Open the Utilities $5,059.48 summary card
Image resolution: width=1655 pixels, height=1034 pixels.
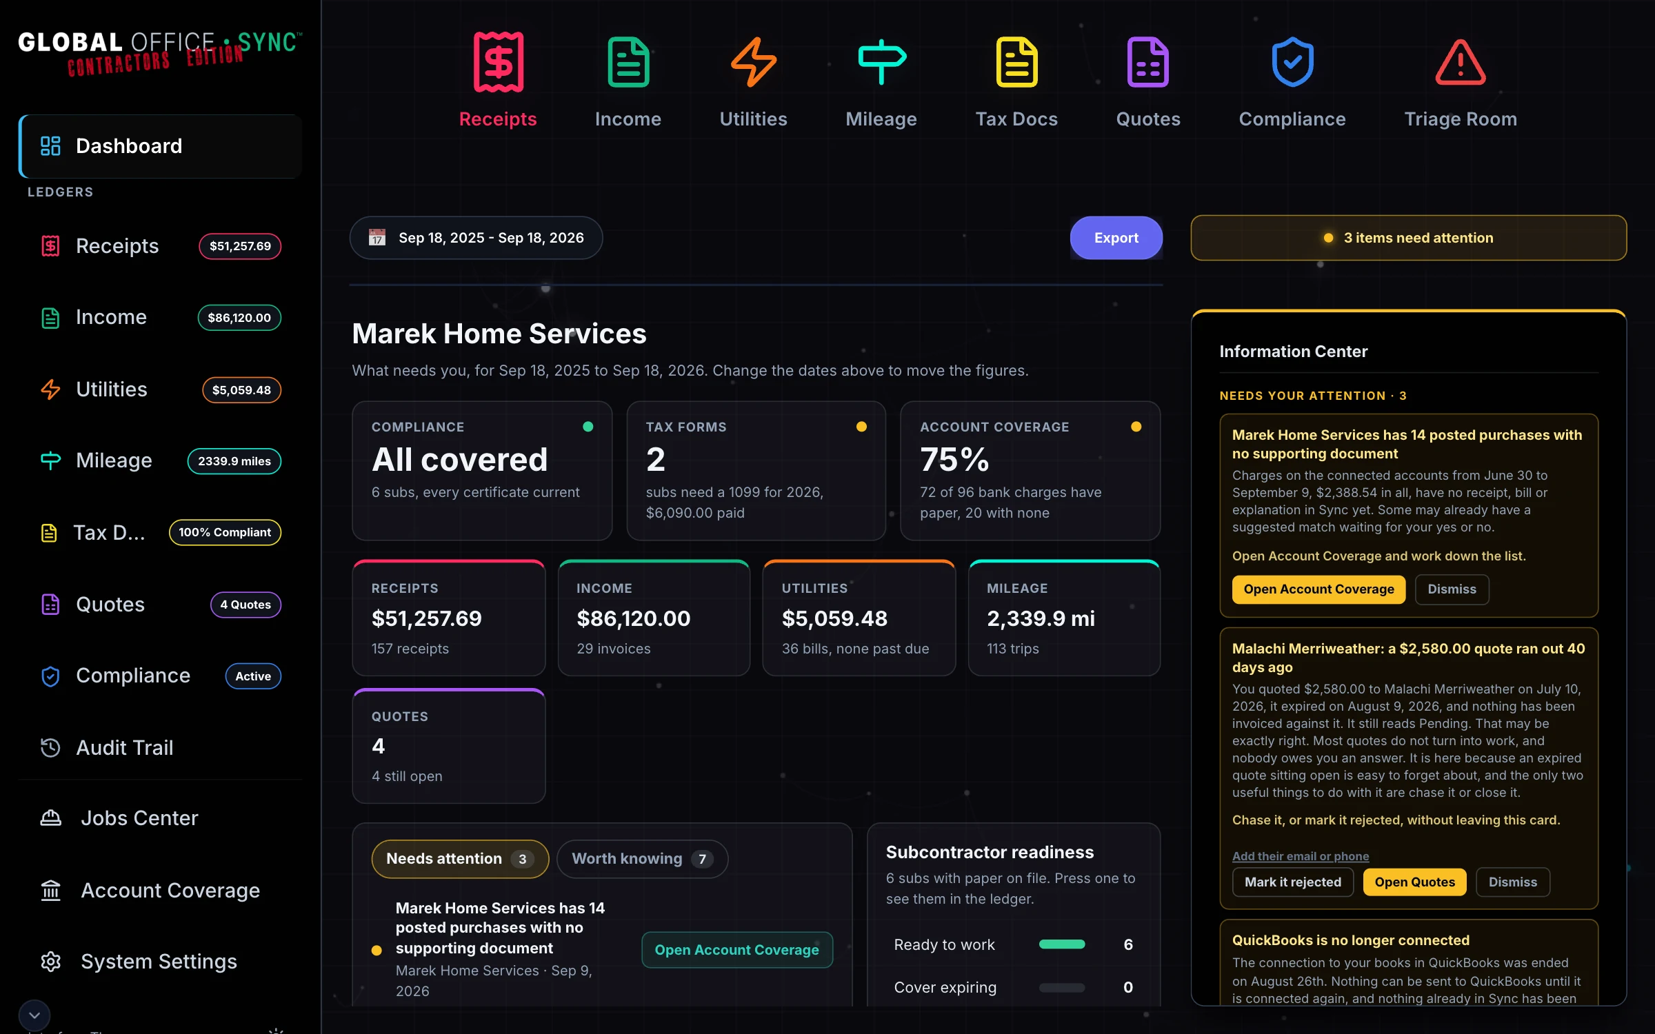point(859,618)
